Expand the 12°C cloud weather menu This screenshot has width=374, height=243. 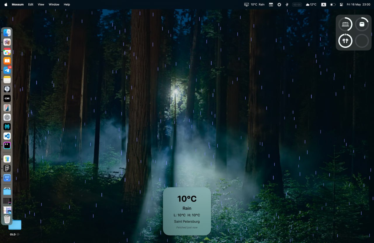click(x=311, y=5)
